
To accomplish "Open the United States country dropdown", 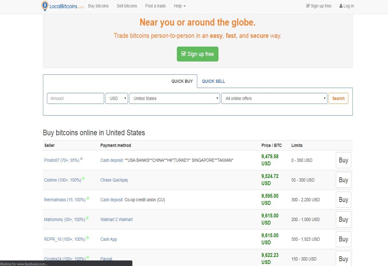I will [x=175, y=98].
